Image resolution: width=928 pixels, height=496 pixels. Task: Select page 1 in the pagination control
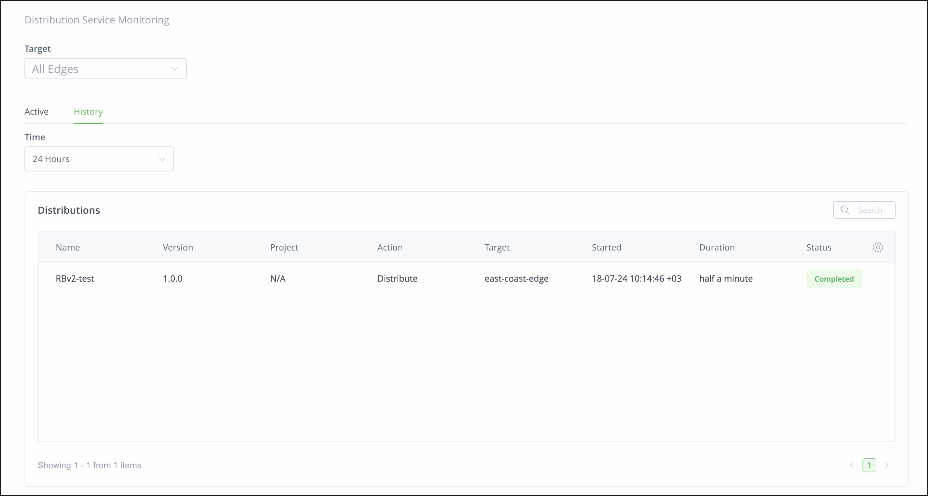click(869, 465)
